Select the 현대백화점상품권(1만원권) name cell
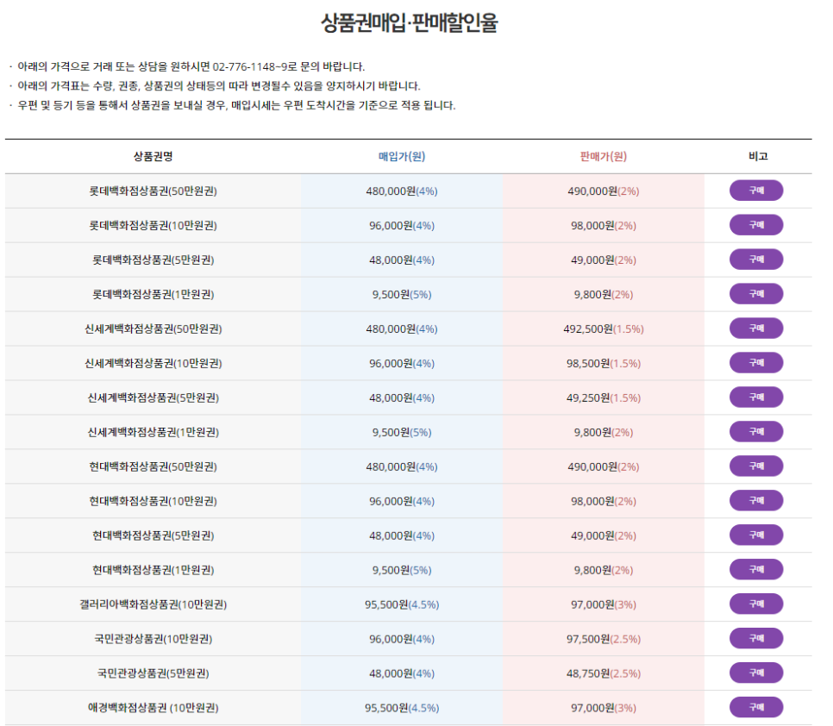Image resolution: width=833 pixels, height=726 pixels. pyautogui.click(x=153, y=571)
